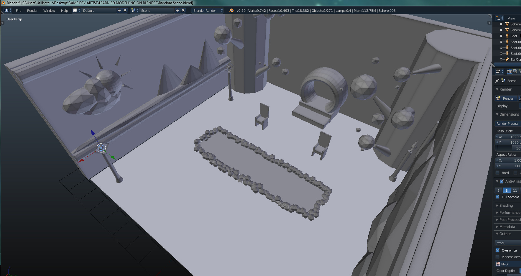Screen dimensions: 521x276
Task: Click the Default screen layout name field
Action: [99, 10]
